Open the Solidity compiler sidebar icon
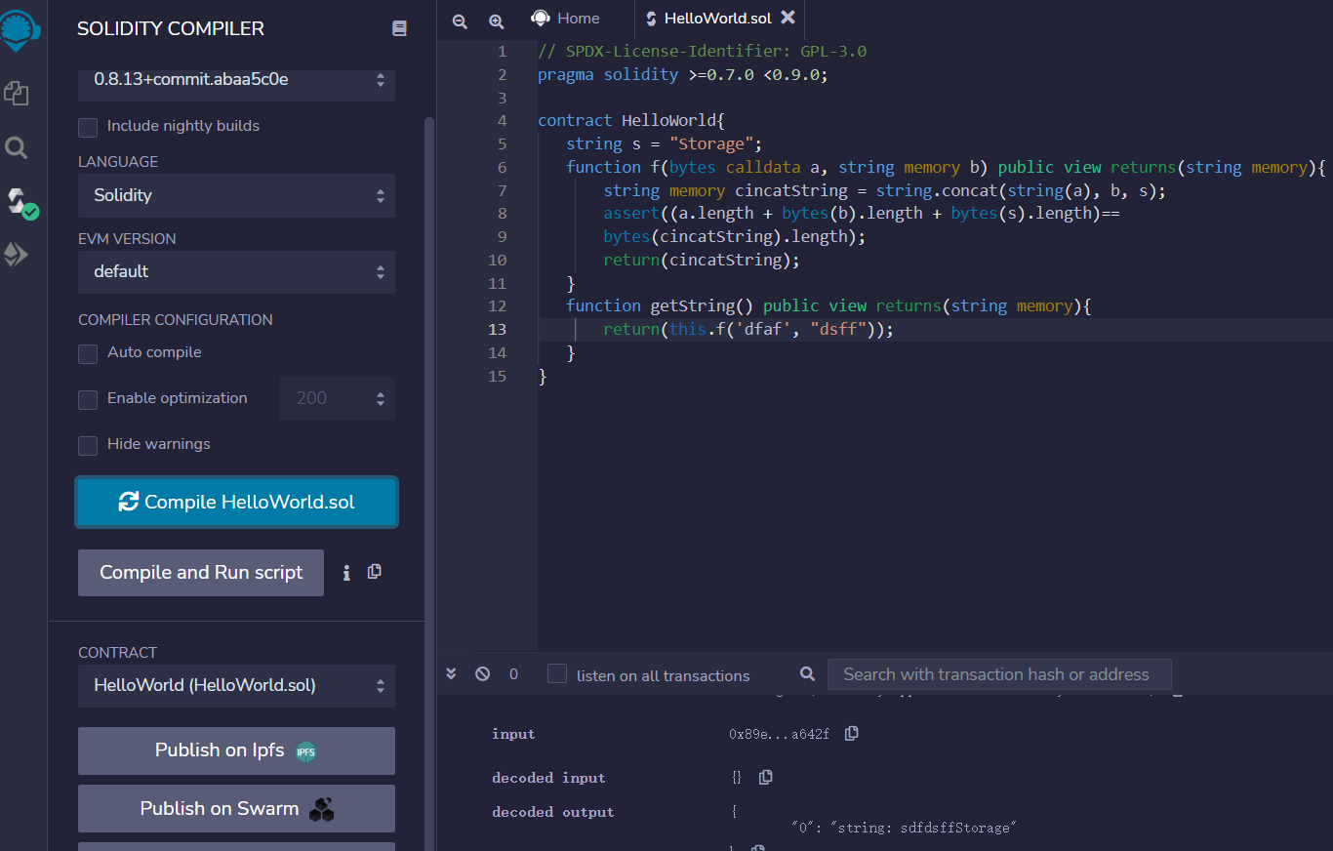The width and height of the screenshot is (1333, 851). (x=21, y=202)
